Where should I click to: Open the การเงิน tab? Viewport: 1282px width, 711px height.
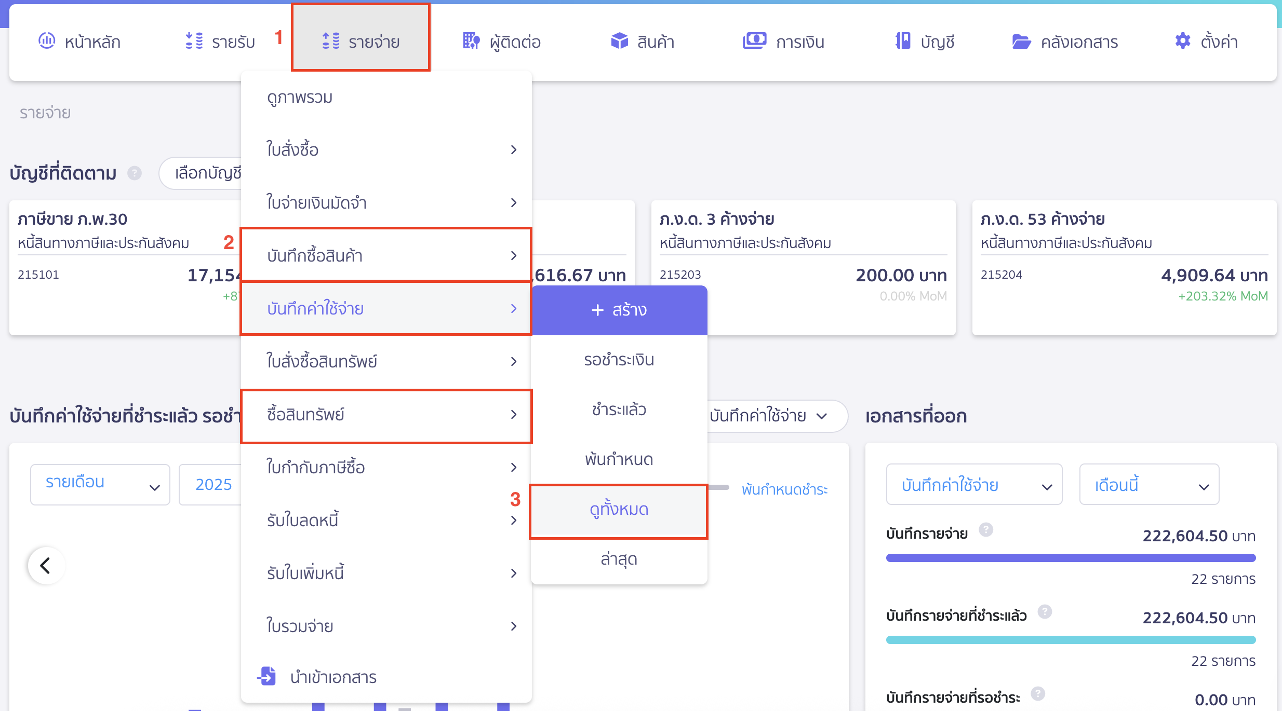pyautogui.click(x=783, y=41)
